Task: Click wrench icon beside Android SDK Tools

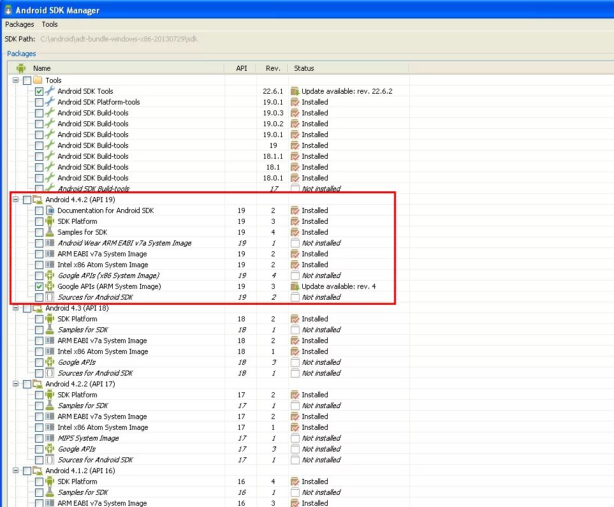Action: (x=50, y=91)
